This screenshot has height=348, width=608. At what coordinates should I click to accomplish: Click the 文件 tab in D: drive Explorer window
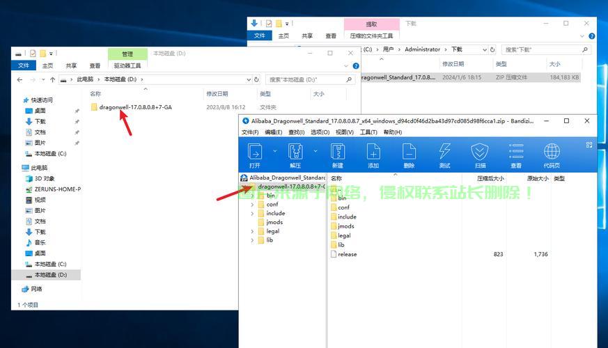point(24,65)
